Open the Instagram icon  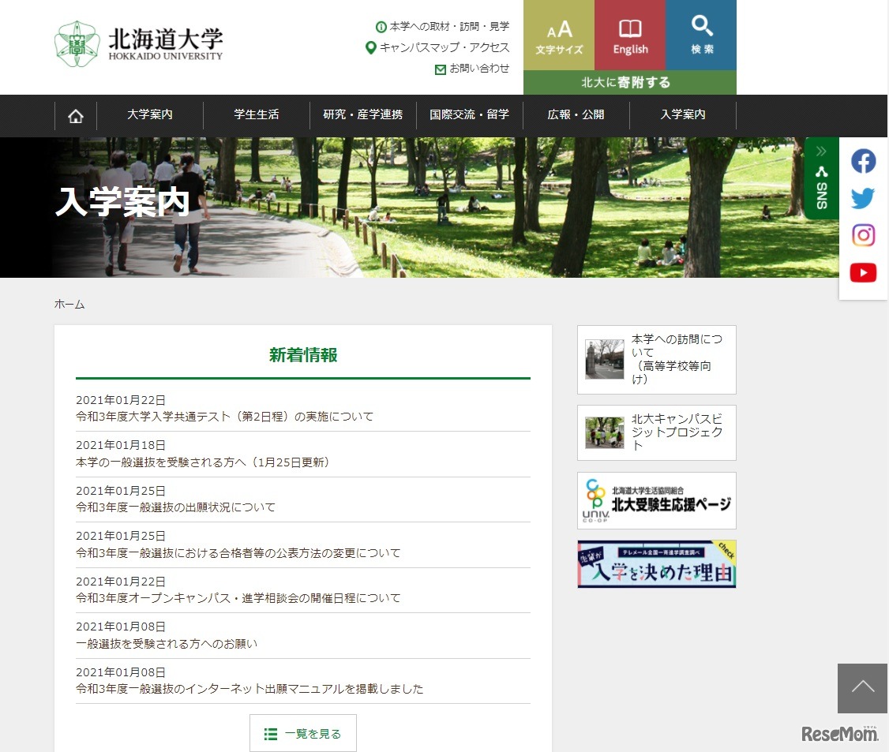[x=863, y=235]
